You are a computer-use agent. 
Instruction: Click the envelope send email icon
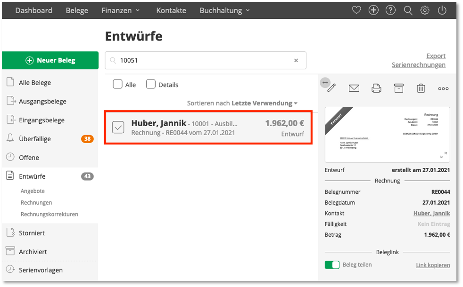point(354,88)
